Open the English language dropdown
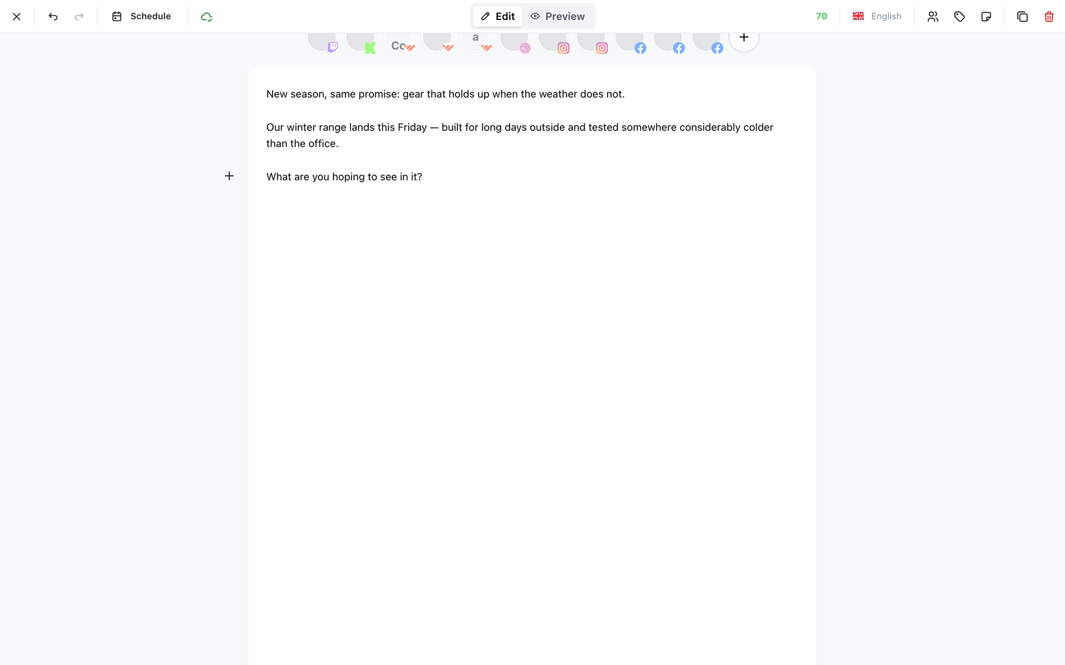Screen dimensions: 1065x665 pos(877,17)
